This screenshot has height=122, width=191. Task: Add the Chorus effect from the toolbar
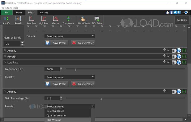click(x=55, y=20)
